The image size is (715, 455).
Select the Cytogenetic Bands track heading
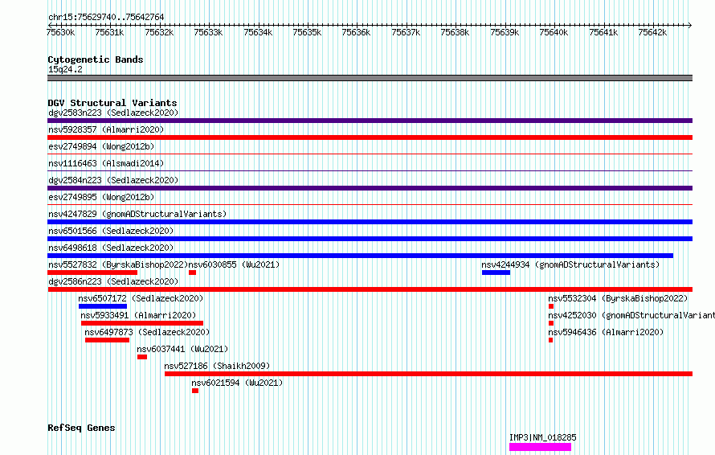point(96,59)
